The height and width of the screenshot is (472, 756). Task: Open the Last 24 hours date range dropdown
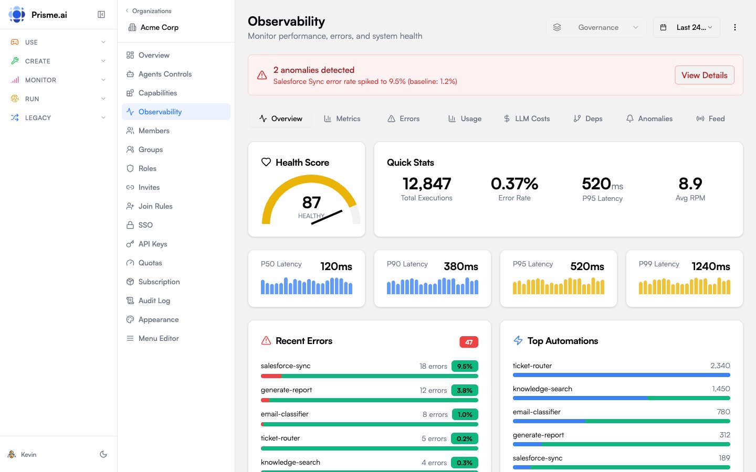click(x=687, y=27)
